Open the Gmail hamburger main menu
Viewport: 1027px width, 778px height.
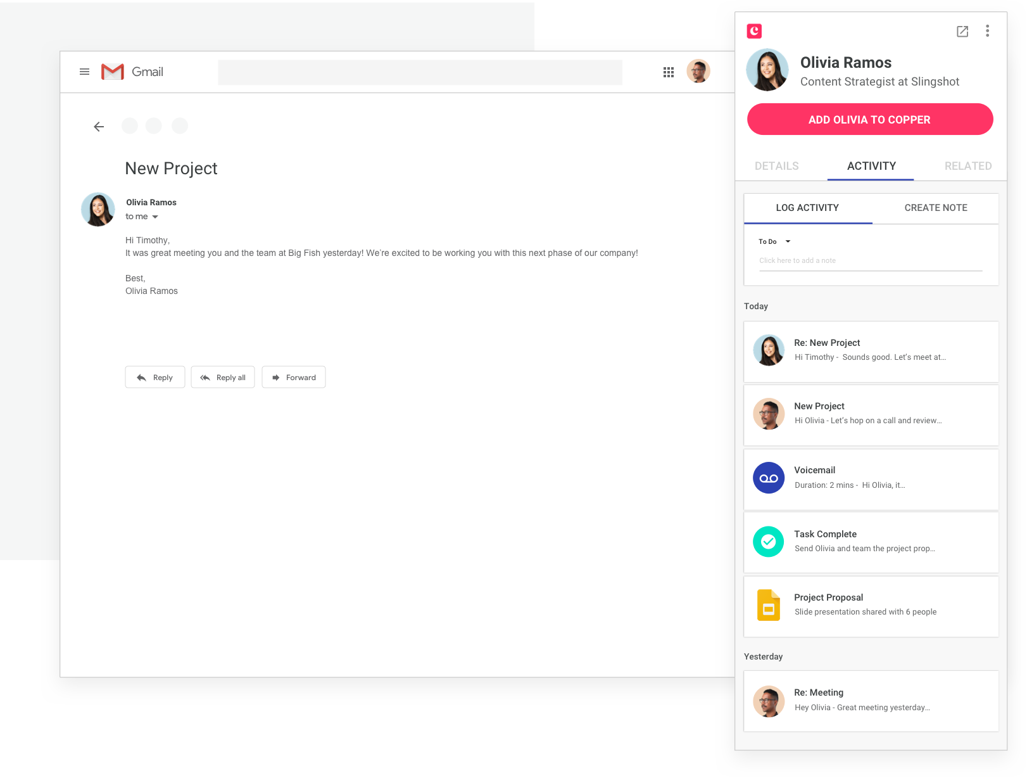click(x=84, y=72)
